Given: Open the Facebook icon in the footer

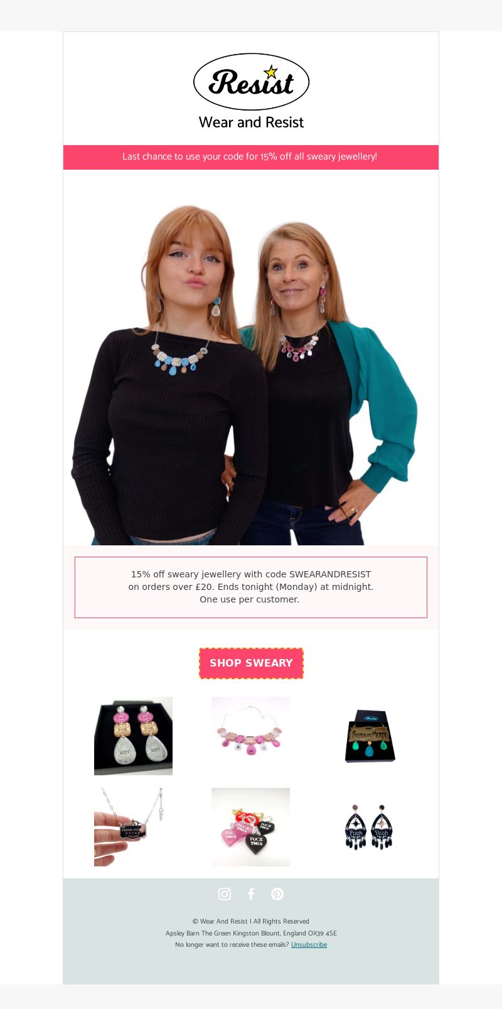Looking at the screenshot, I should [251, 894].
